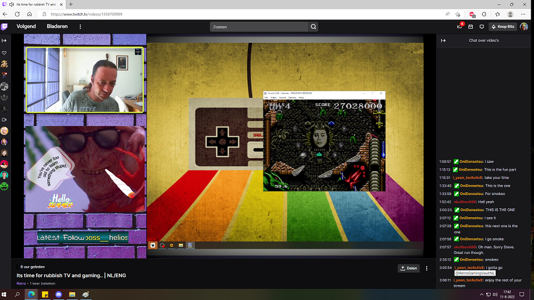The height and width of the screenshot is (300, 534).
Task: Jump to chat timestamp 3:05:54
Action: [445, 268]
